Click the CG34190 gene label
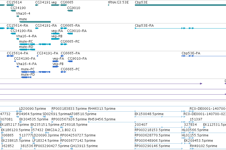The width and height of the screenshot is (226, 150). pos(18,8)
